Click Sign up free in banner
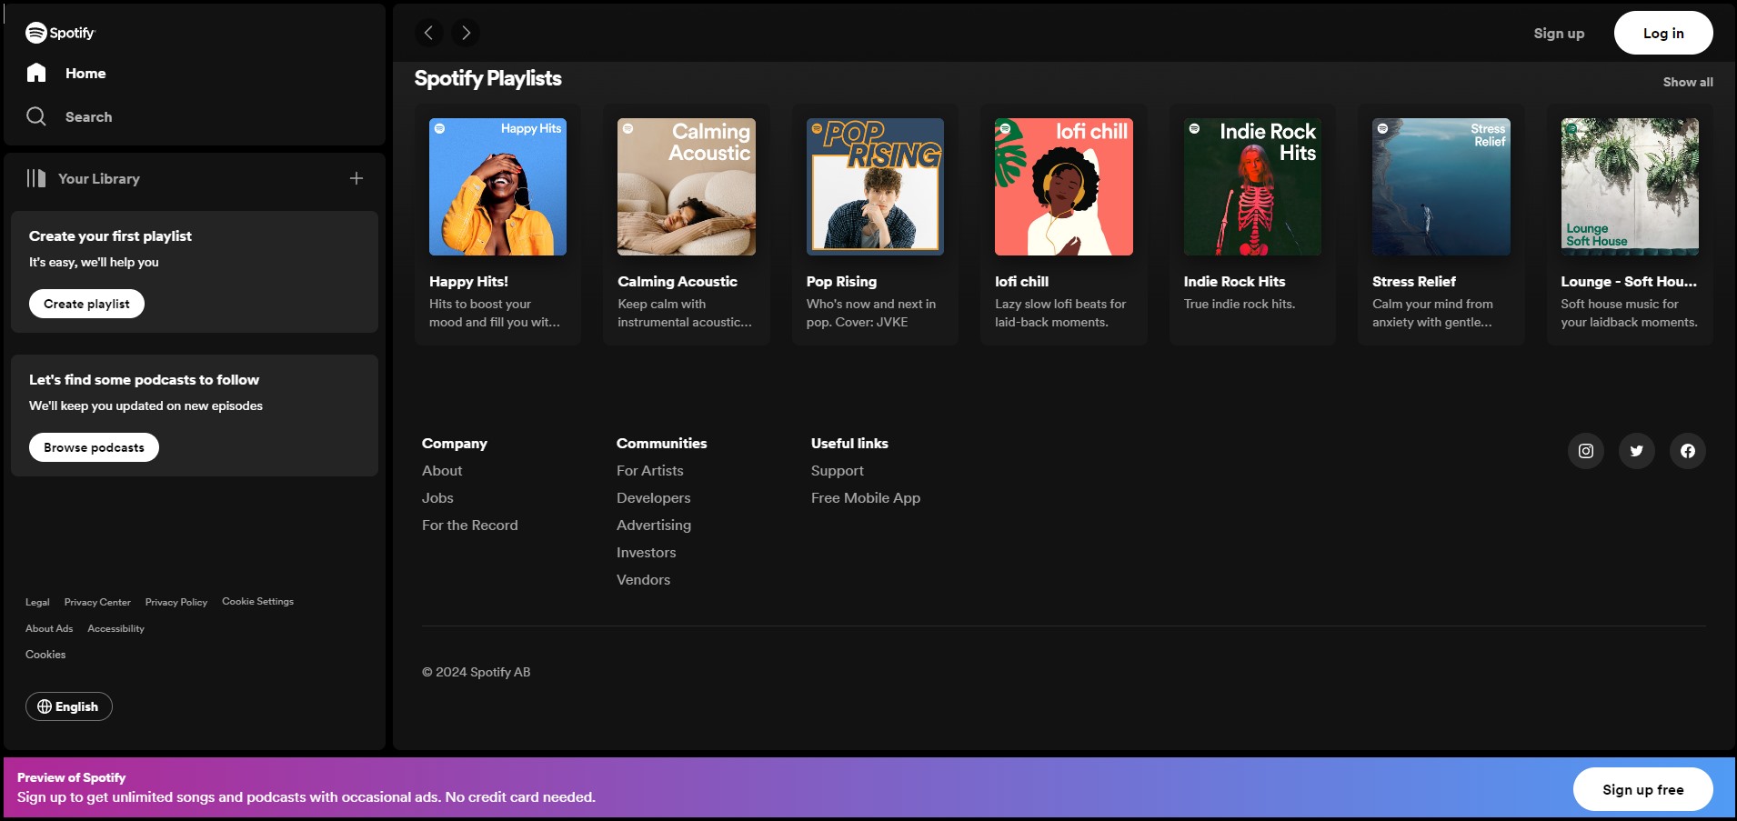Screen dimensions: 1737x821 (1642, 789)
